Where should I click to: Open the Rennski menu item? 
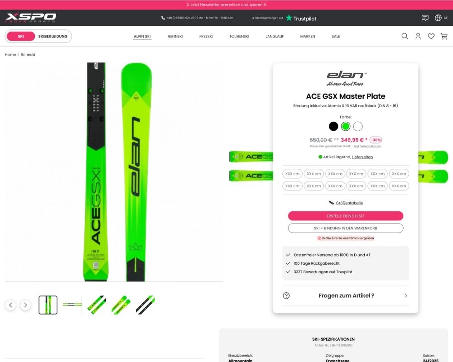175,36
